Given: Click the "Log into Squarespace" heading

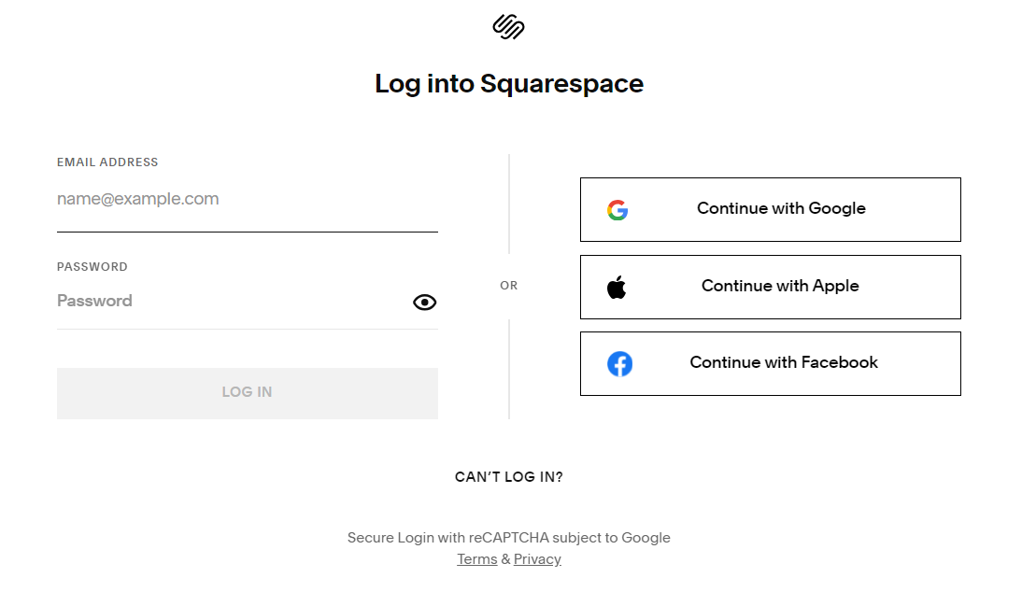Looking at the screenshot, I should pos(509,84).
